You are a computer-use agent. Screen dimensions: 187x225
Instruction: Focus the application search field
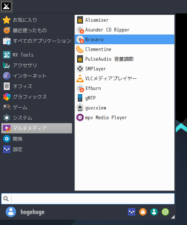point(88,199)
